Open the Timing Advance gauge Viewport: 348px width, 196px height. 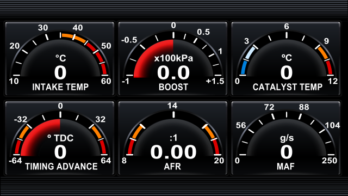point(60,138)
